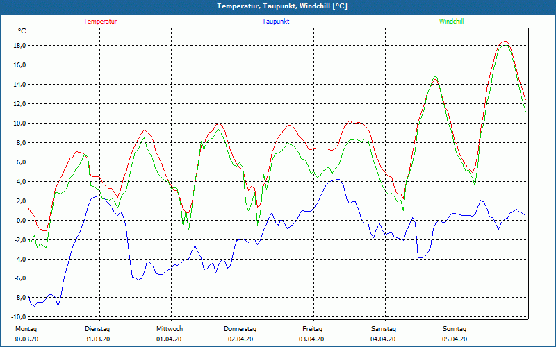Click the 18.0 value on the y-axis

pyautogui.click(x=19, y=46)
